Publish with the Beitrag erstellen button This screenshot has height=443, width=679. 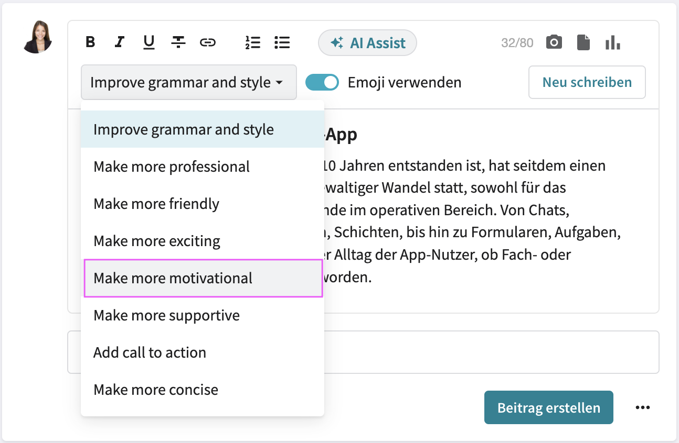tap(548, 407)
